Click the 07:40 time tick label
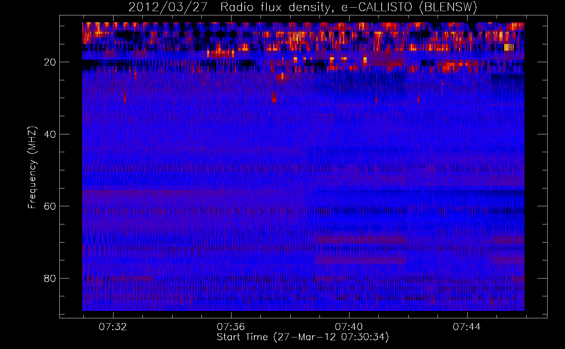 (349, 327)
